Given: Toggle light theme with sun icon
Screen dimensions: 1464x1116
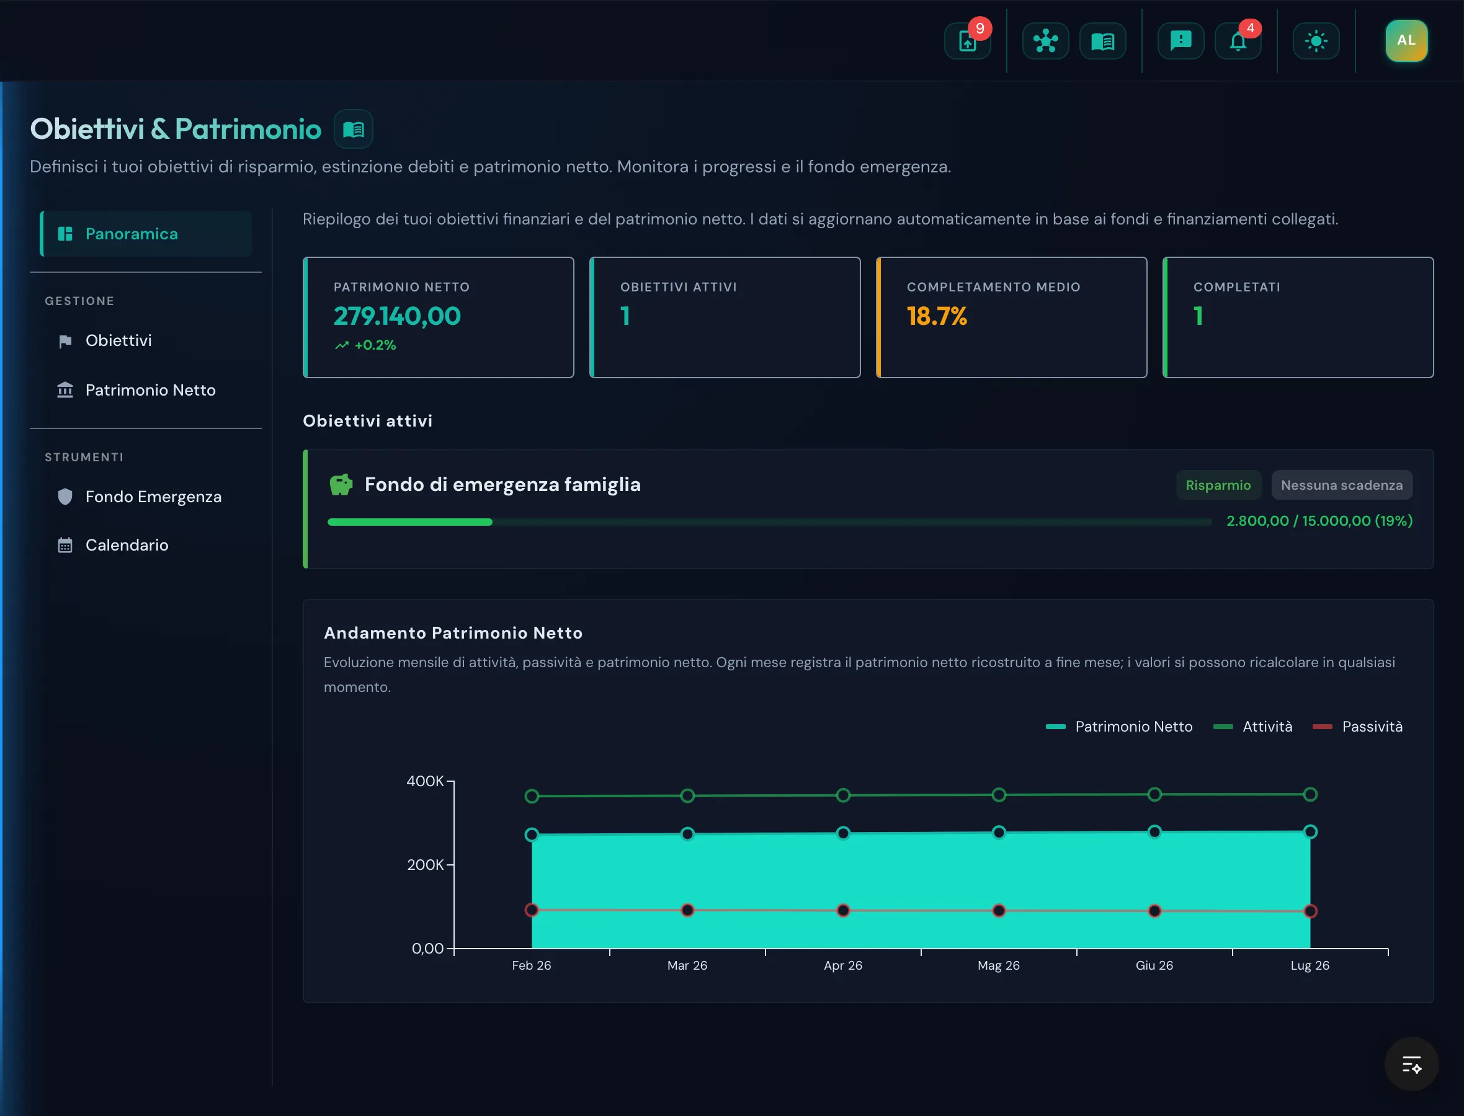Looking at the screenshot, I should coord(1316,41).
